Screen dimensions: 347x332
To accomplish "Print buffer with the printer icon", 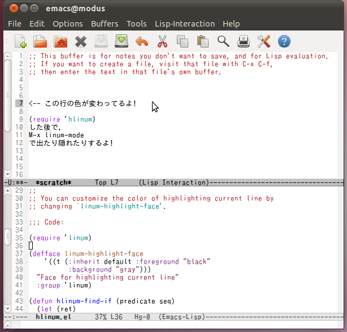I will 244,41.
